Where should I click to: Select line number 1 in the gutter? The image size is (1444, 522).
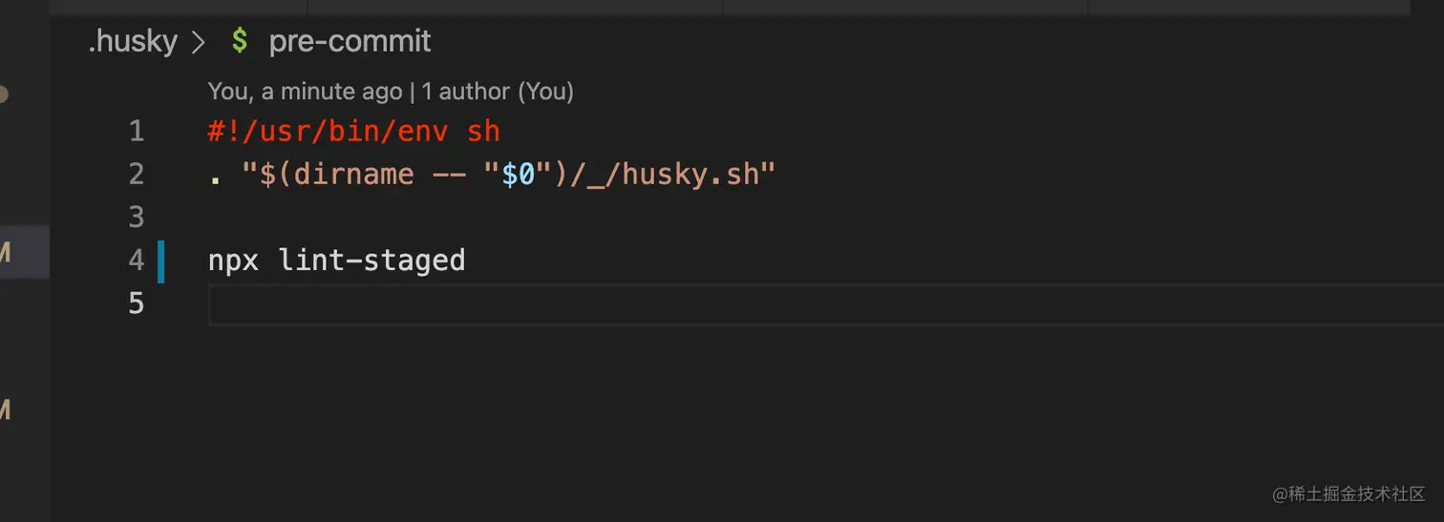click(137, 131)
